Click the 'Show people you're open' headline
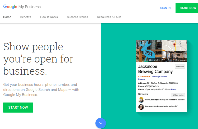Screen dimensions: 198x129 (38, 59)
